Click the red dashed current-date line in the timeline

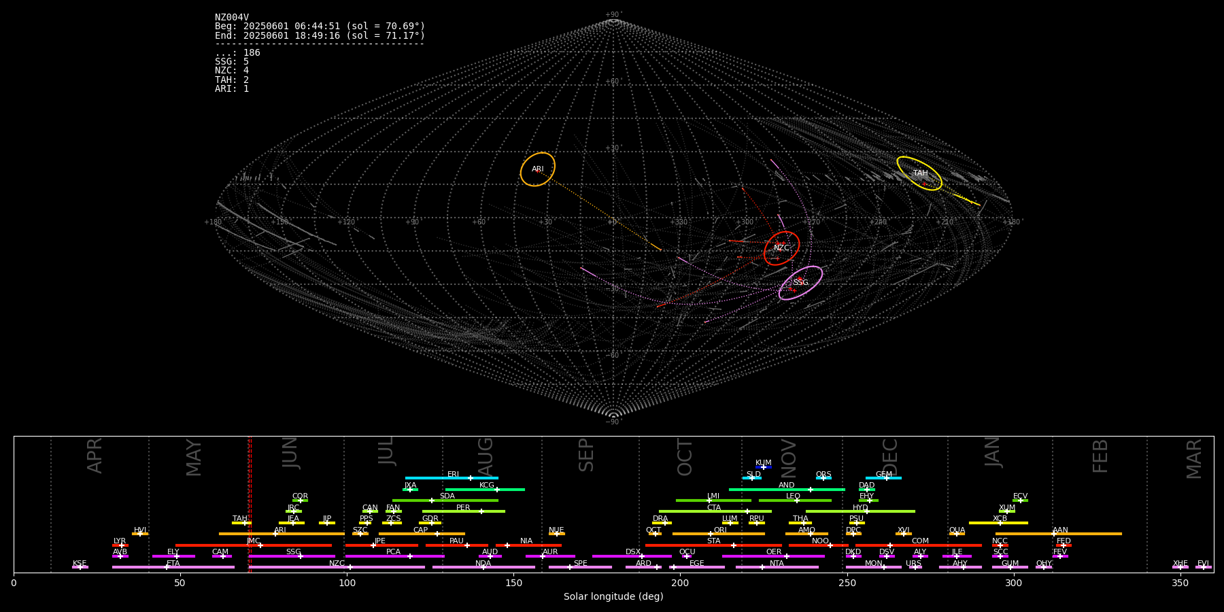(x=250, y=504)
